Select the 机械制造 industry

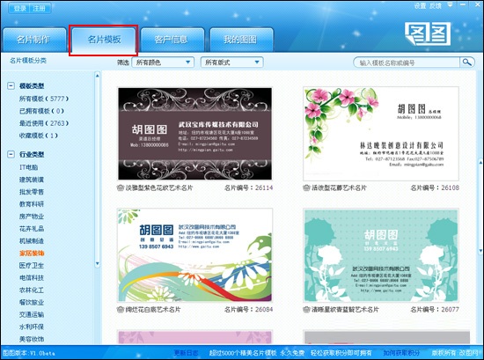click(x=32, y=241)
